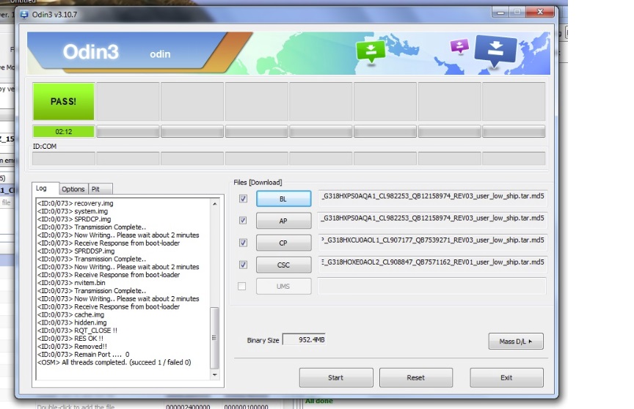Click the 'Files [Download]' group label
The width and height of the screenshot is (634, 409).
258,183
